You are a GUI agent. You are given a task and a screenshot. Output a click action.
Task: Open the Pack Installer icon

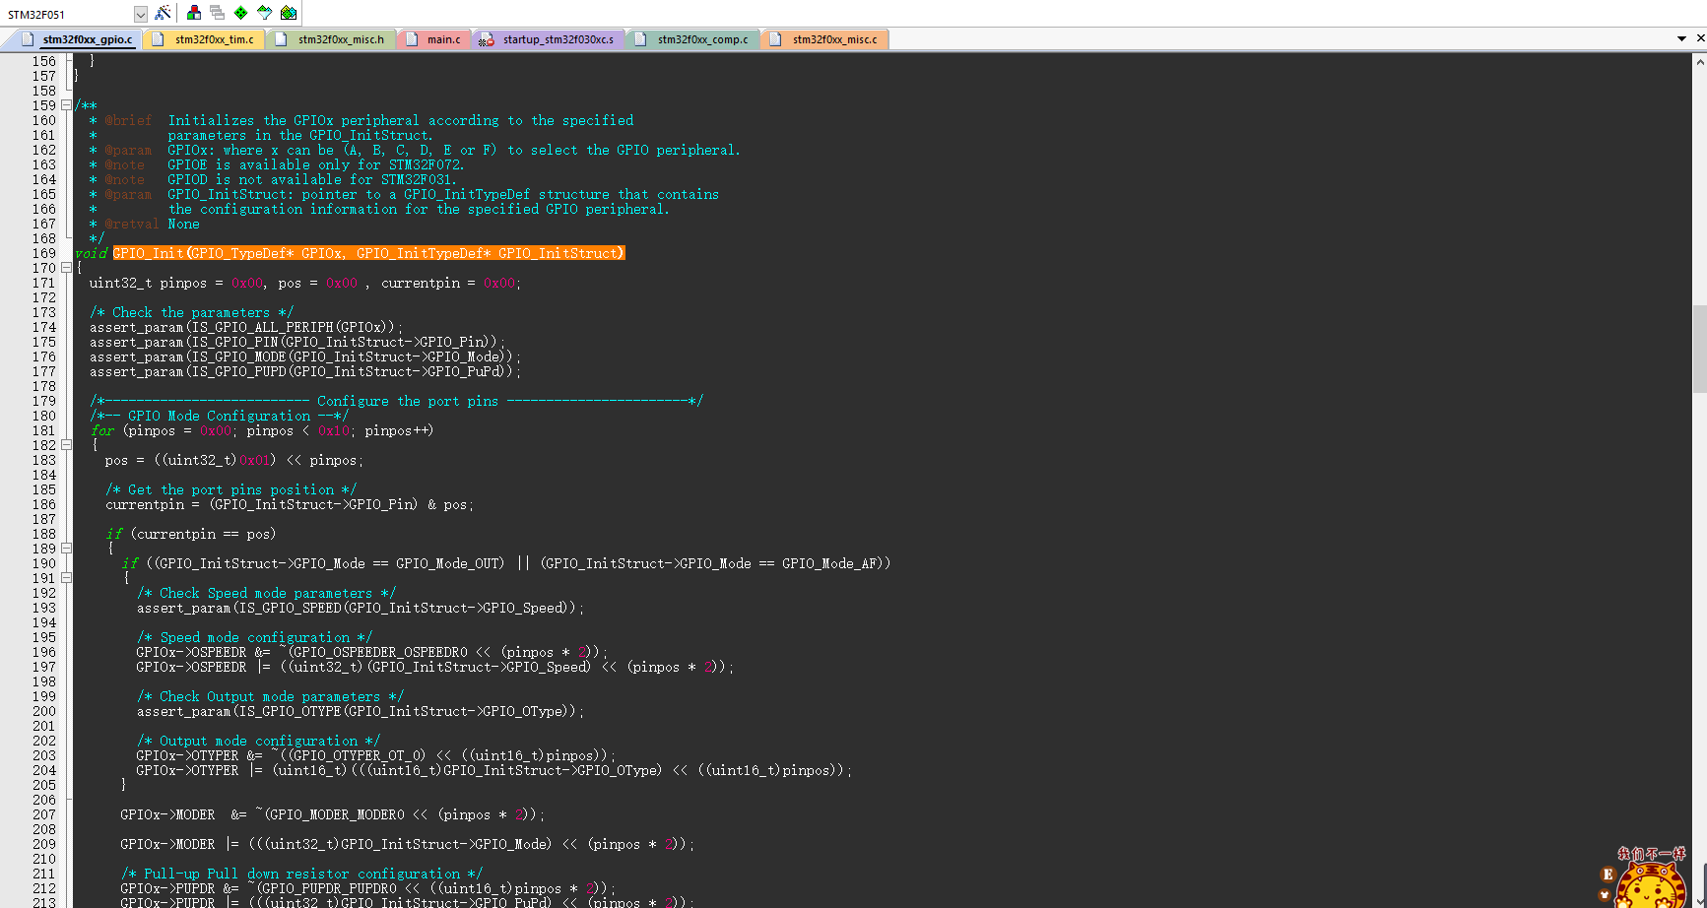(289, 13)
